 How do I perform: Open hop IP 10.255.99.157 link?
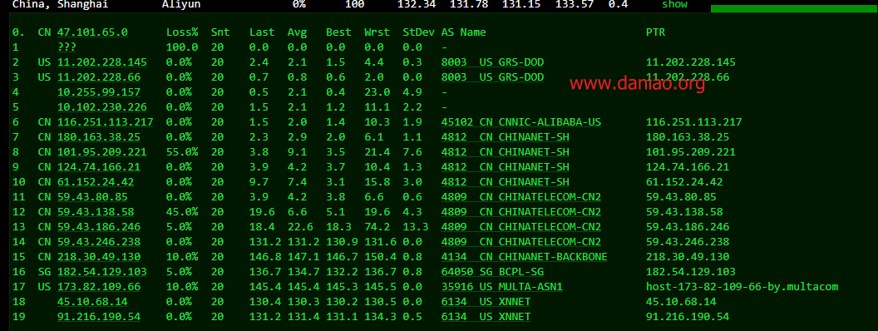(99, 92)
